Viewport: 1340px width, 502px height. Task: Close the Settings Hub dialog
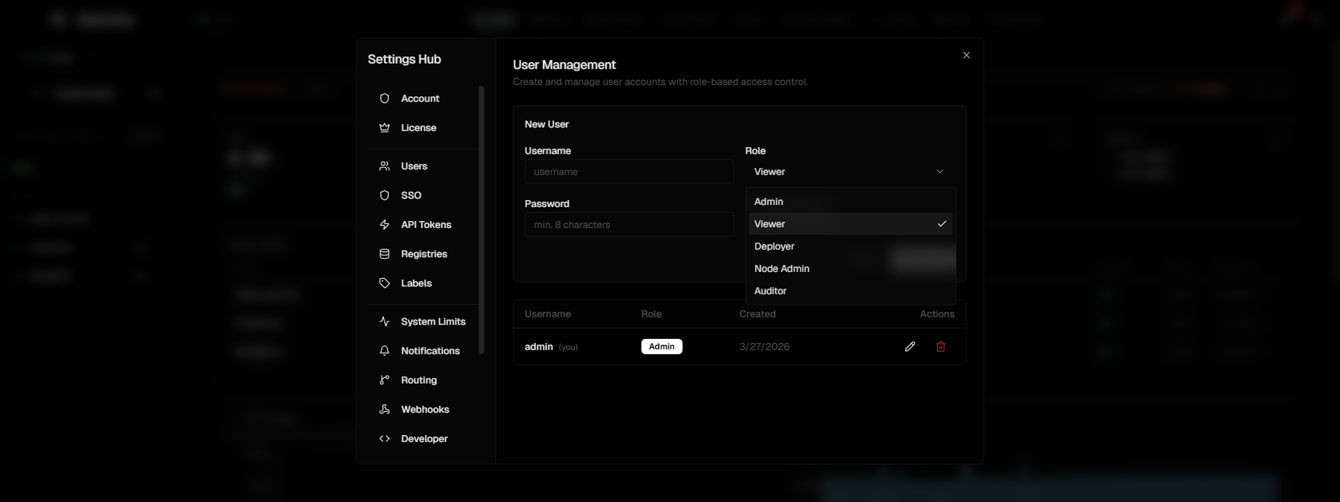click(967, 55)
